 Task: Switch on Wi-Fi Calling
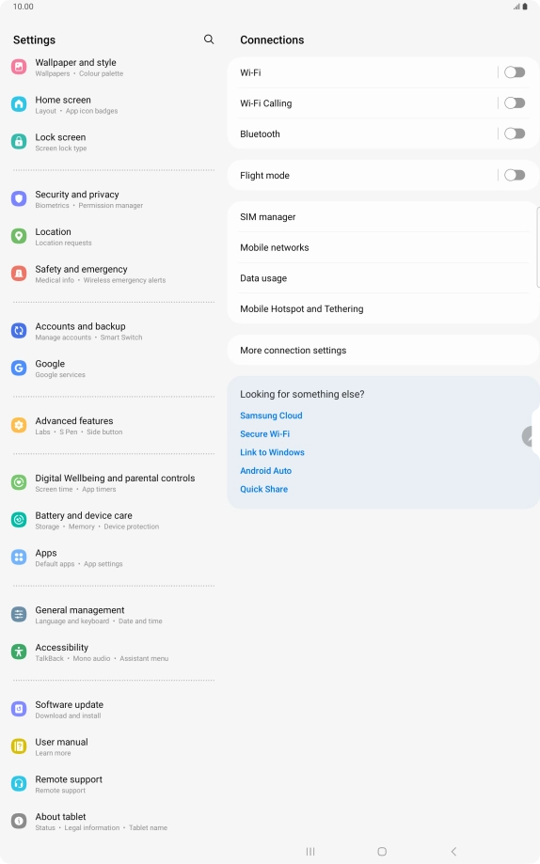[x=515, y=103]
